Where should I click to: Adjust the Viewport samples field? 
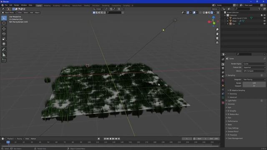coord(254,86)
